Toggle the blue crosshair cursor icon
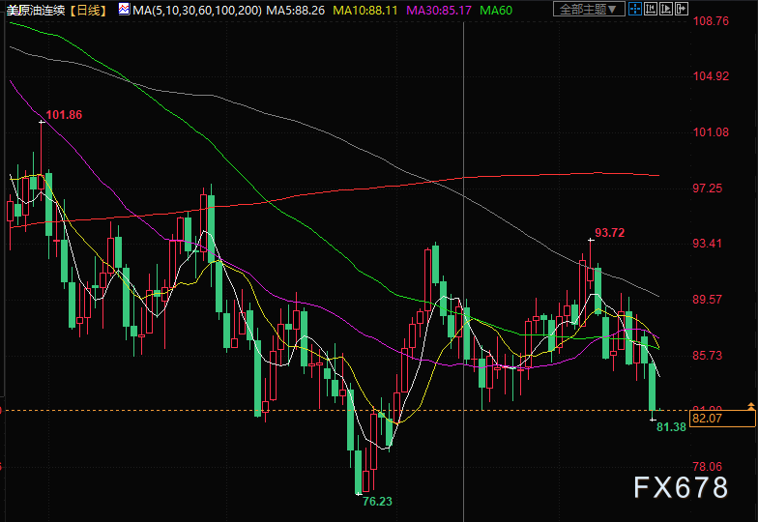Image resolution: width=758 pixels, height=522 pixels. (635, 9)
